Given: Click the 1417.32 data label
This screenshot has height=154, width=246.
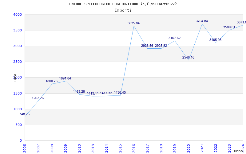Looking at the screenshot, I should pyautogui.click(x=106, y=93).
